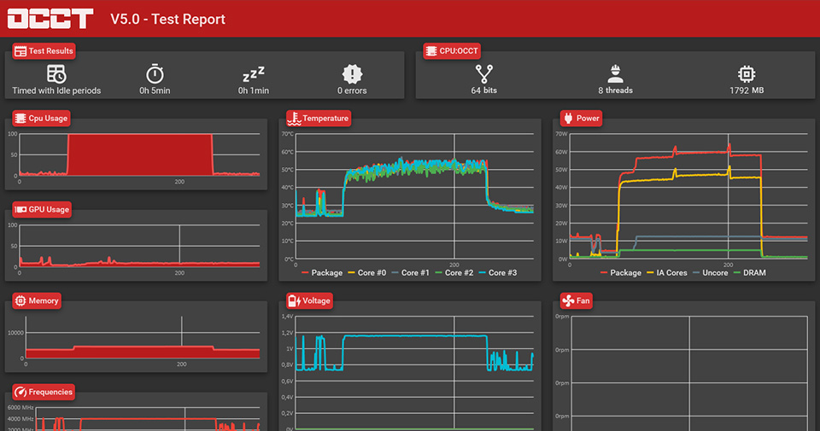Click the OCCT logo in the header
The image size is (820, 431).
[x=50, y=19]
